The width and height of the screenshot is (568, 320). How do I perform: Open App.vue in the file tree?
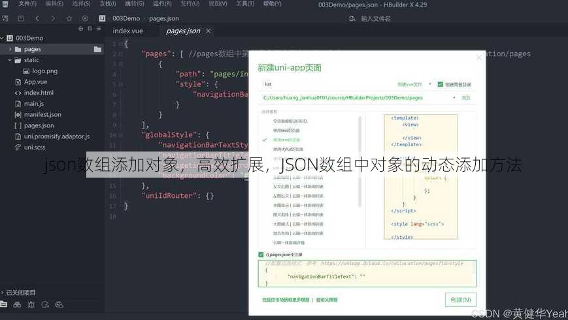(x=35, y=82)
